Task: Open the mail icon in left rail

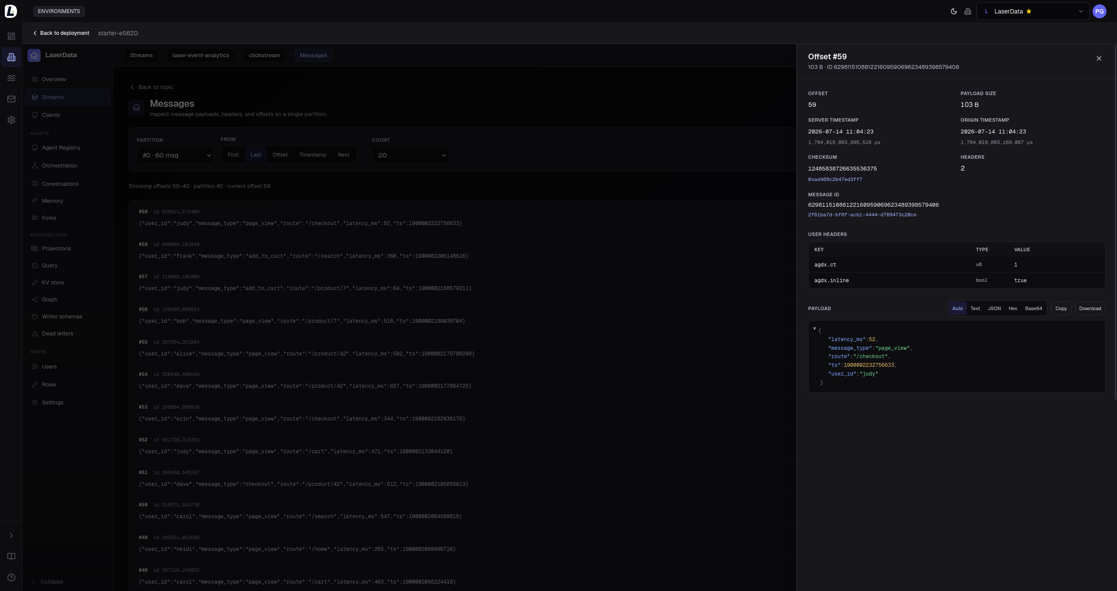Action: pyautogui.click(x=11, y=99)
